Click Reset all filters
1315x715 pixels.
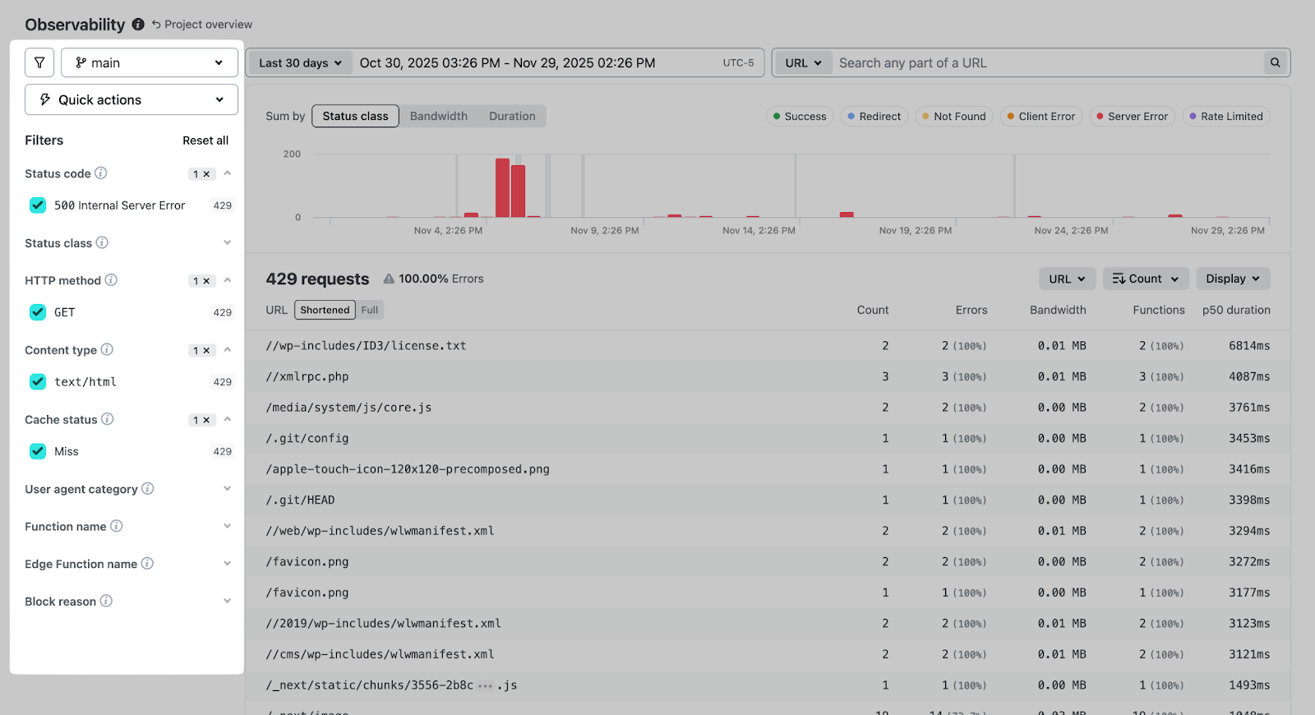(x=205, y=141)
